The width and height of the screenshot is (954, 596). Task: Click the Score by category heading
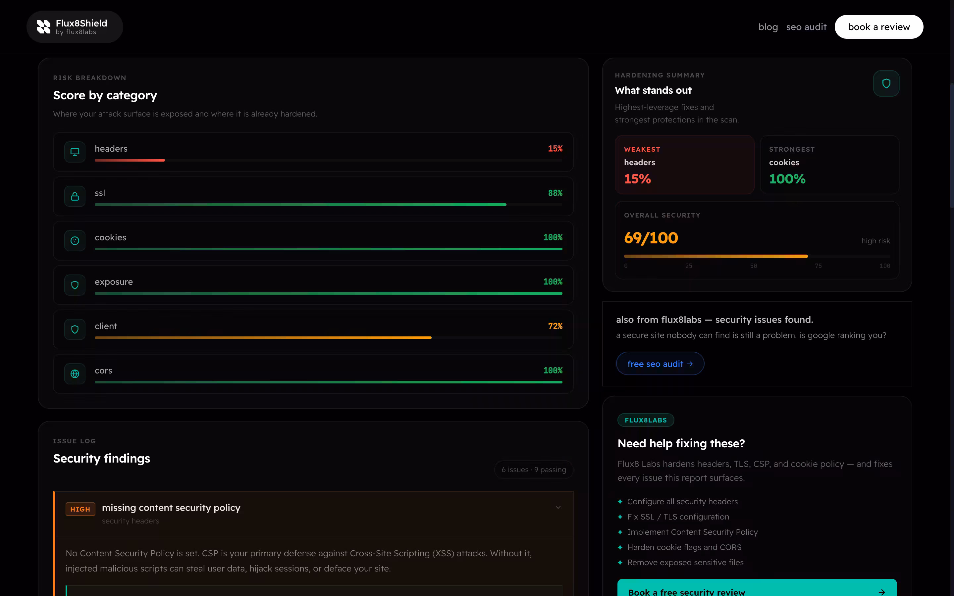(x=105, y=95)
